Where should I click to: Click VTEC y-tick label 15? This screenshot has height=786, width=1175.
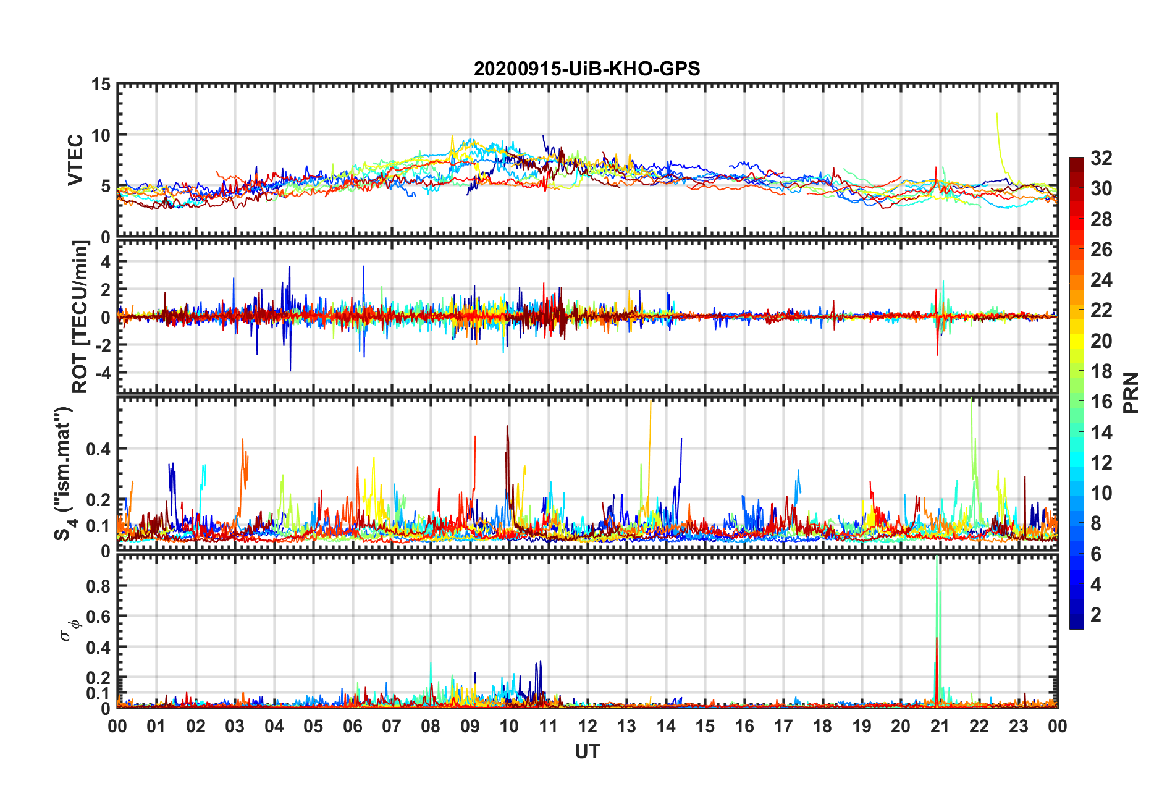101,85
